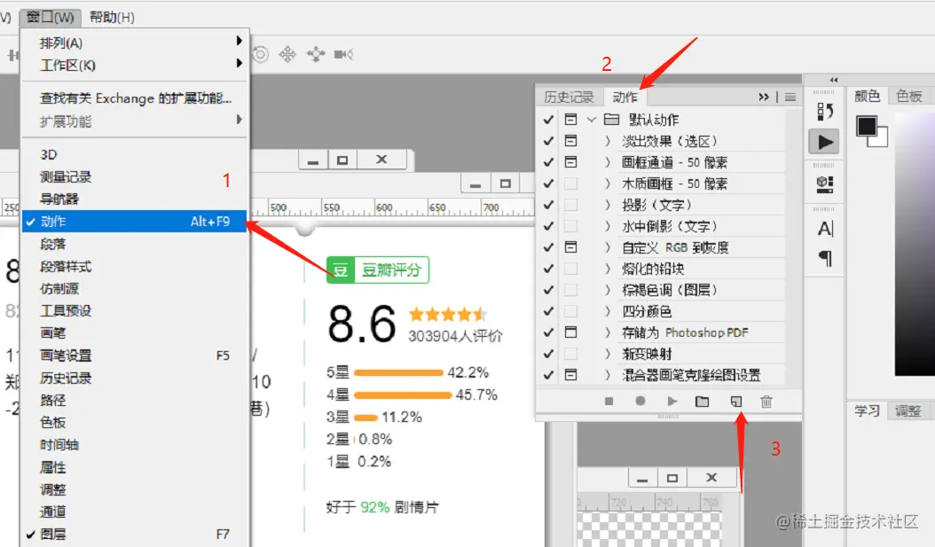Expand the 熔化的铅块 action
This screenshot has width=935, height=547.
[608, 269]
